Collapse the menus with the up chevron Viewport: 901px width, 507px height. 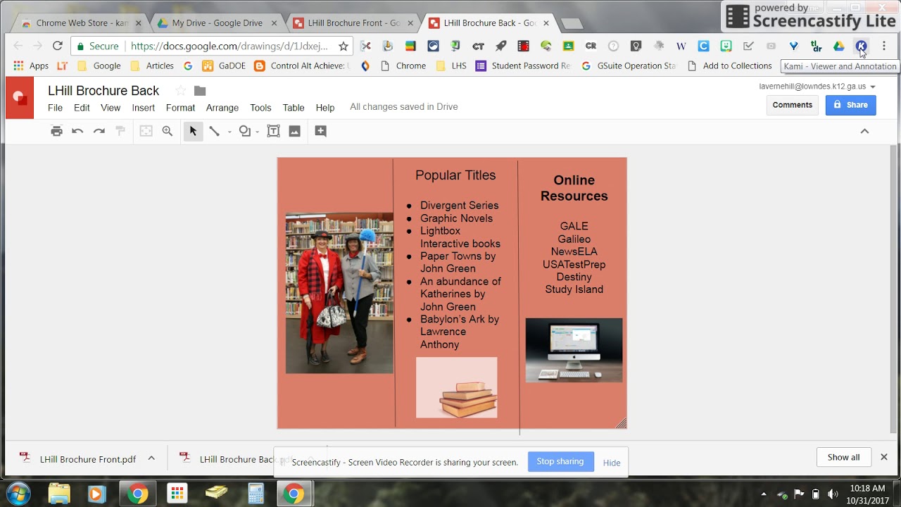pos(865,131)
